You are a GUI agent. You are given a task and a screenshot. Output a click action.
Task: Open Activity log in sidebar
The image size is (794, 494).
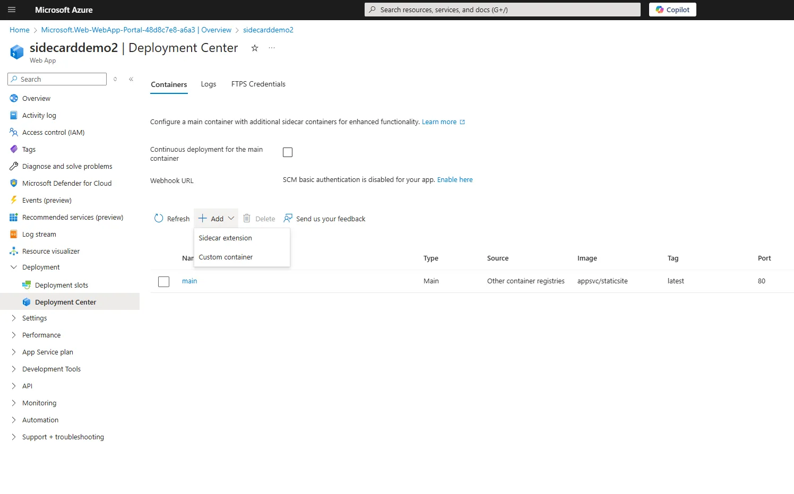[x=39, y=115]
